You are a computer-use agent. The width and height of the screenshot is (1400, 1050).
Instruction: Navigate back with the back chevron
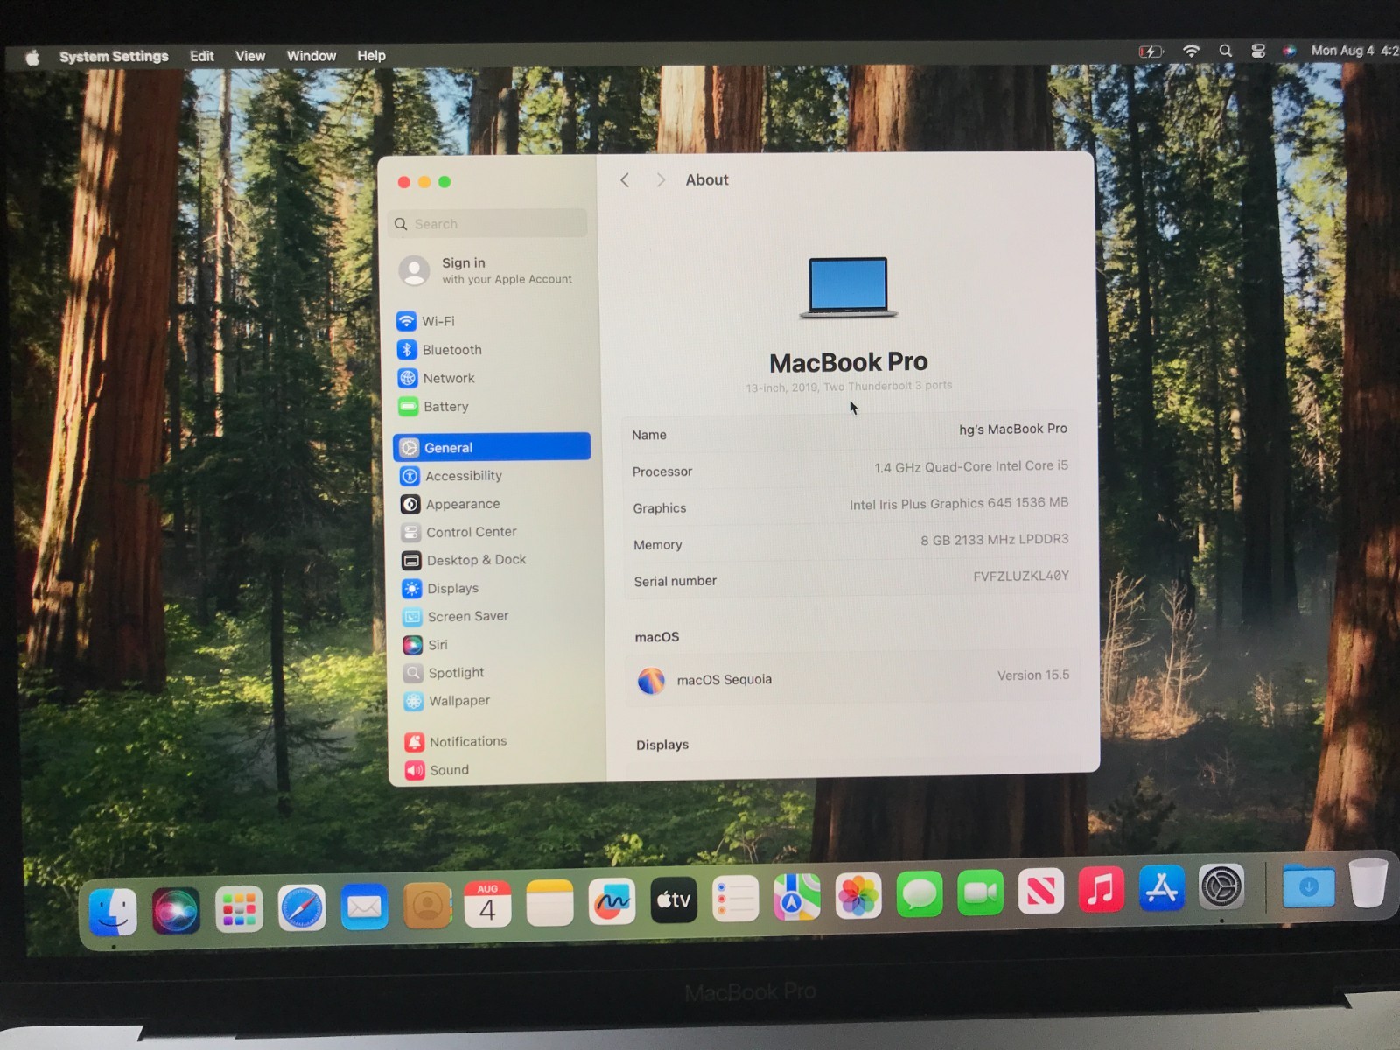pyautogui.click(x=624, y=179)
